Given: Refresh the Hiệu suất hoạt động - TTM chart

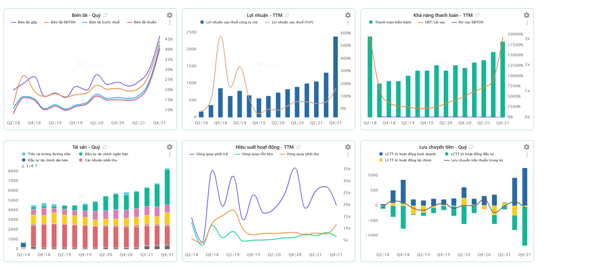Looking at the screenshot, I should (x=298, y=147).
